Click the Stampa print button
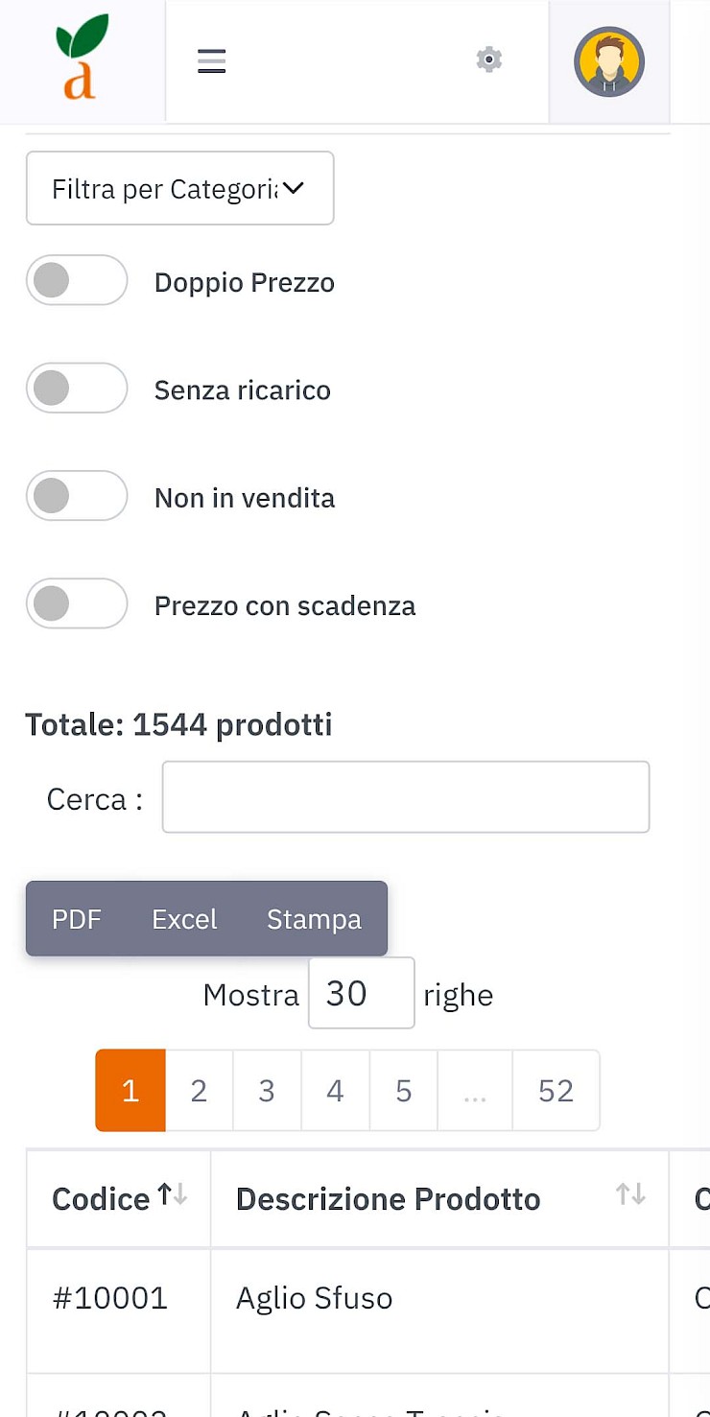The width and height of the screenshot is (710, 1417). click(314, 919)
